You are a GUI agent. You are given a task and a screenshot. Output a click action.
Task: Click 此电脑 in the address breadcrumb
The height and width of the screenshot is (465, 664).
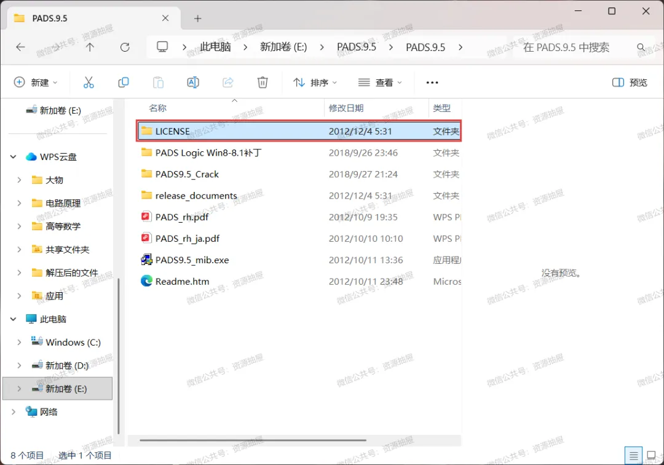coord(216,47)
